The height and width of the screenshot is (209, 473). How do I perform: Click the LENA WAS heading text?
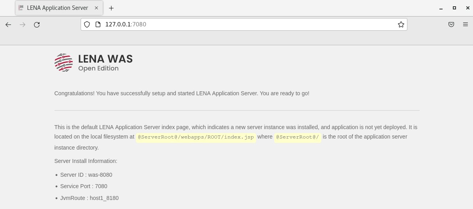(x=105, y=59)
